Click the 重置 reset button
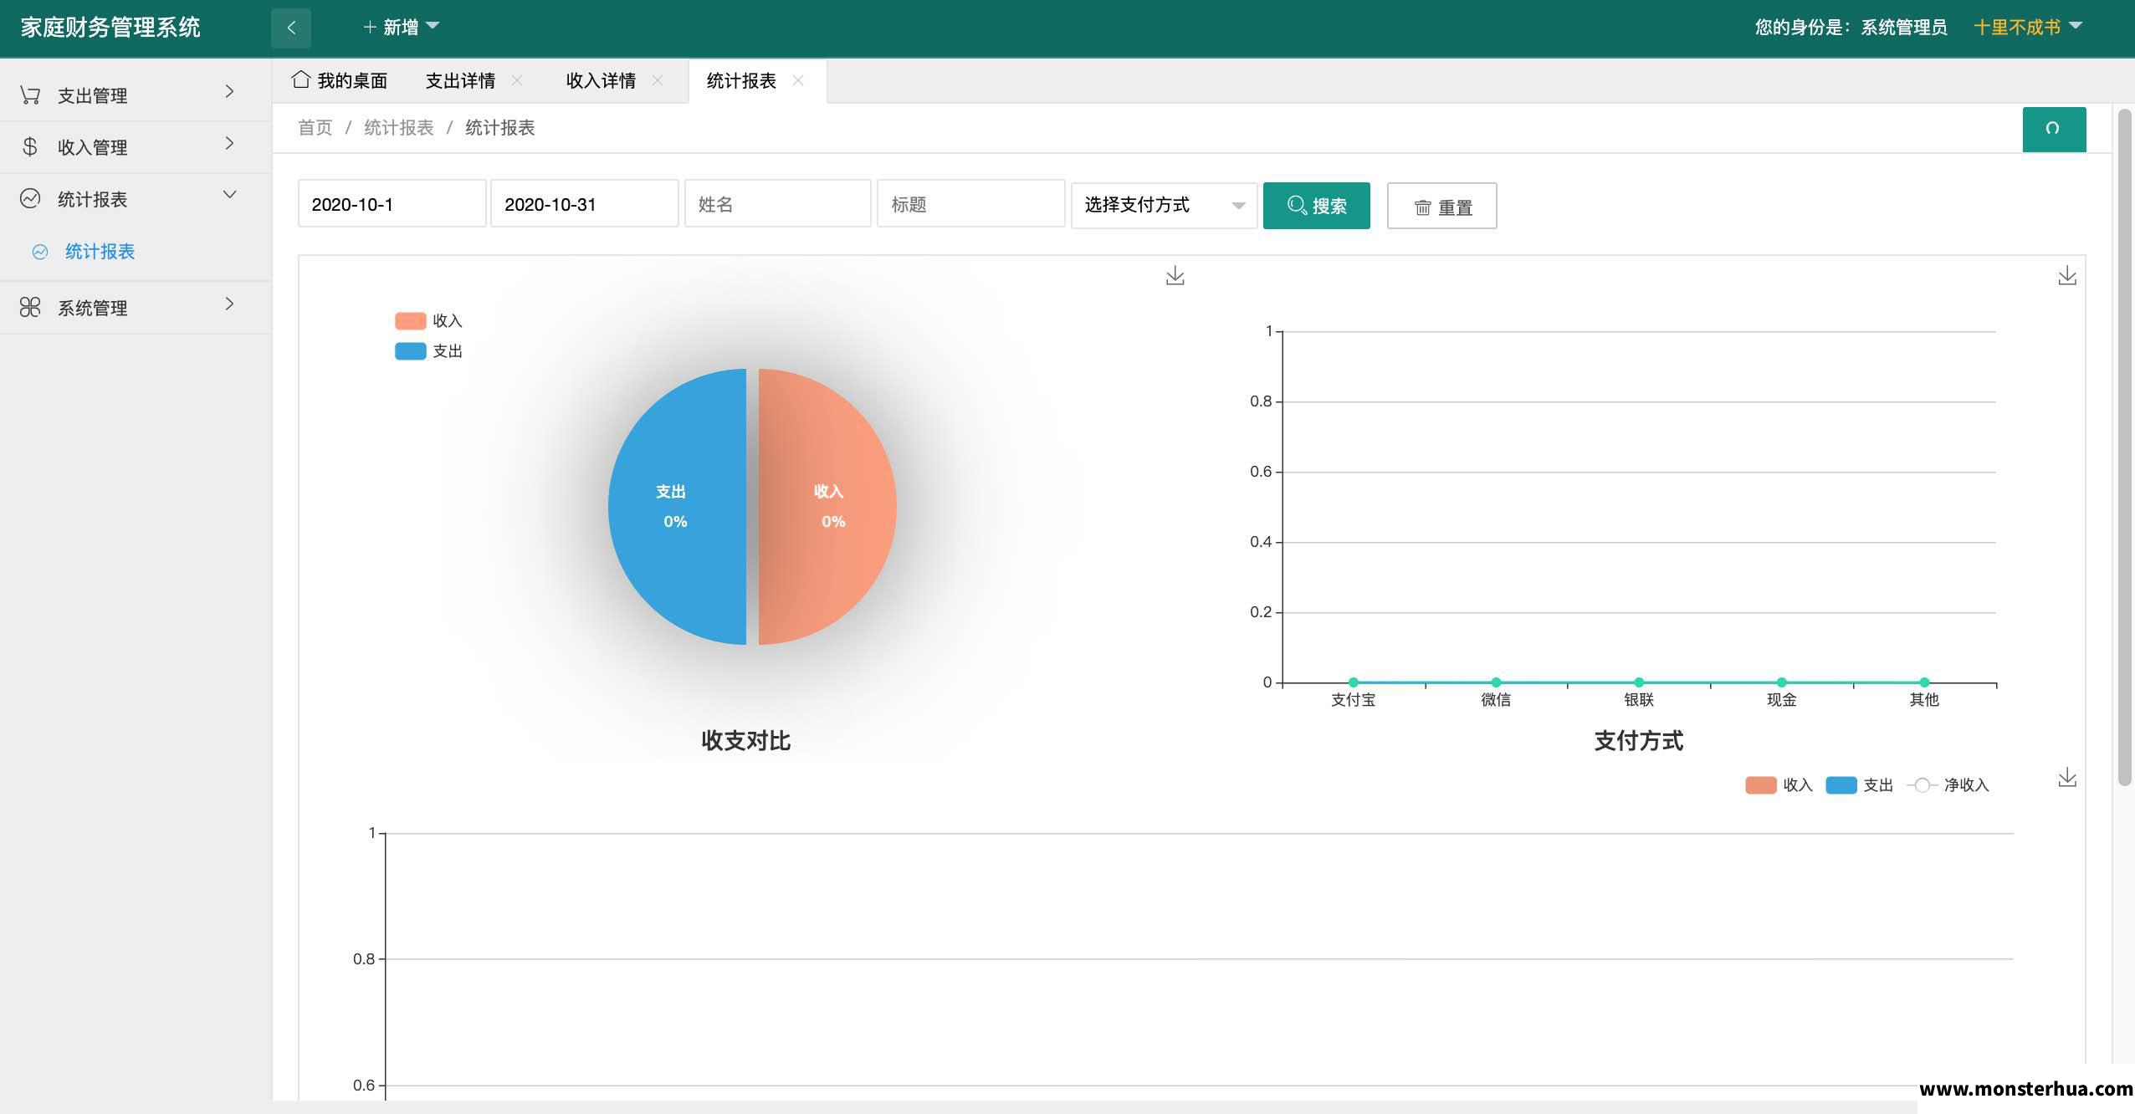 pos(1442,207)
